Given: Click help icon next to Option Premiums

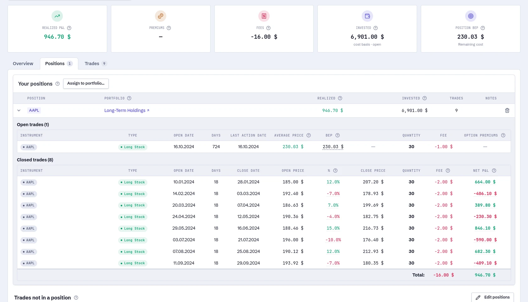Looking at the screenshot, I should pyautogui.click(x=503, y=135).
